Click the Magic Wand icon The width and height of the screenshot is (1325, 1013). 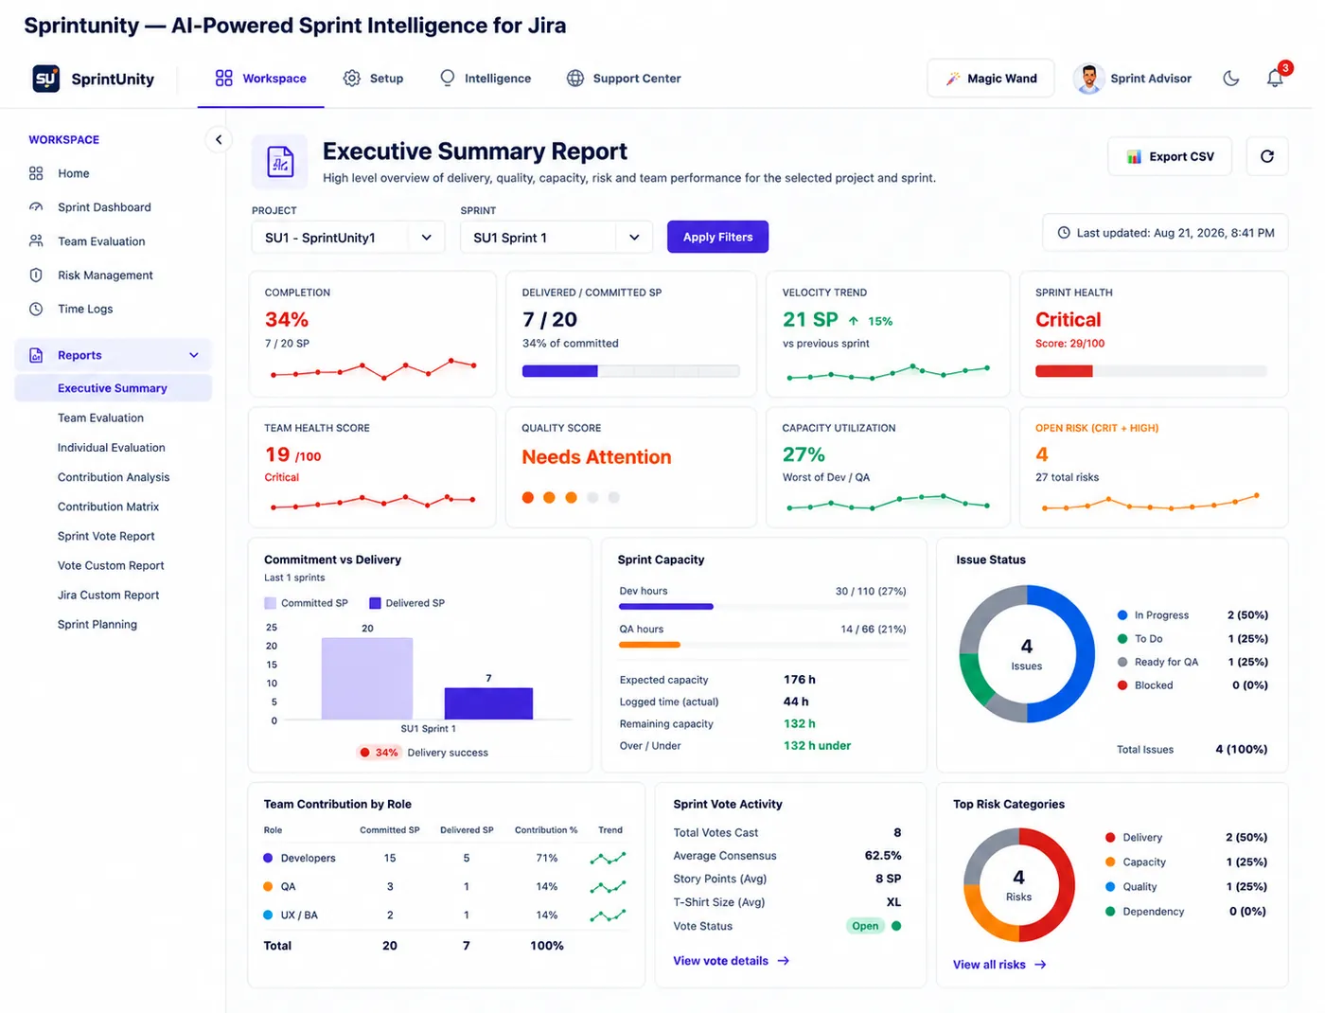[x=953, y=79]
